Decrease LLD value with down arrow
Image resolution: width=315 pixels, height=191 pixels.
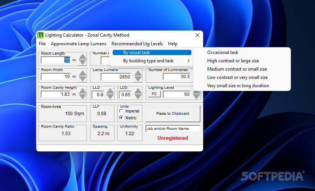coord(110,96)
